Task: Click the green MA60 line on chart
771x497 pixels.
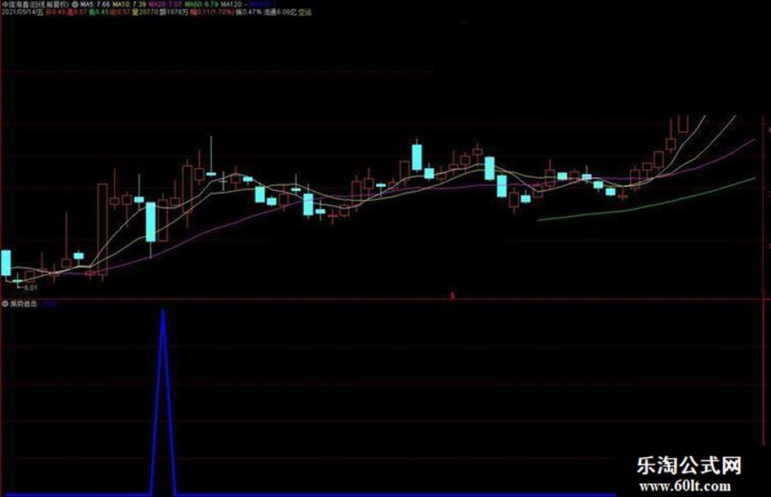Action: click(x=647, y=206)
